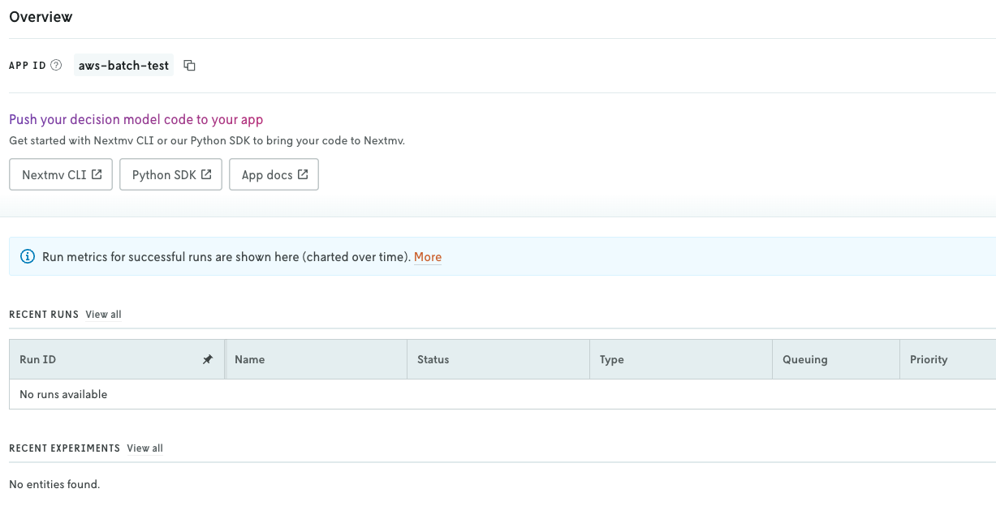Copy the app ID aws-batch-test
The height and width of the screenshot is (506, 996).
(189, 65)
